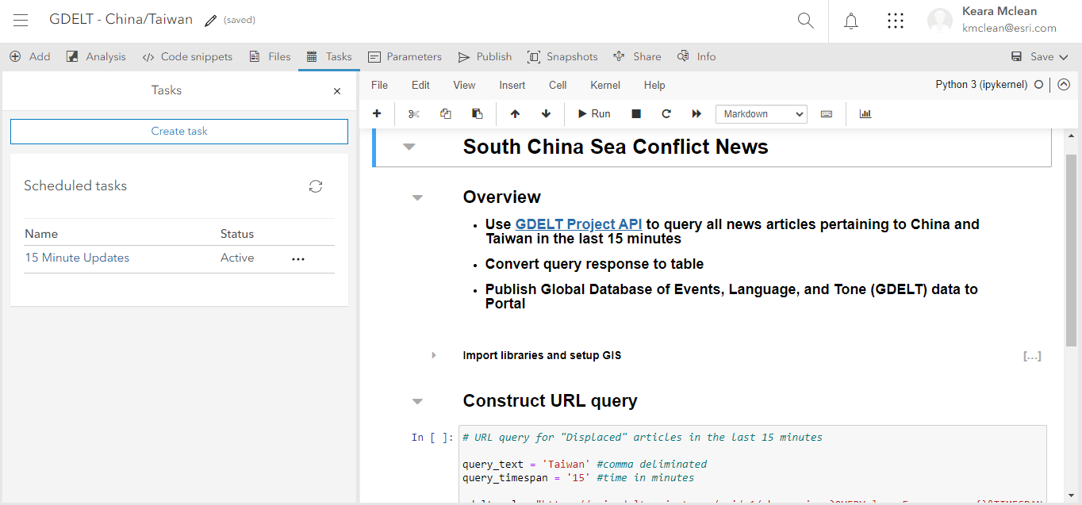Change cell type from Markdown
1082x505 pixels.
[761, 113]
